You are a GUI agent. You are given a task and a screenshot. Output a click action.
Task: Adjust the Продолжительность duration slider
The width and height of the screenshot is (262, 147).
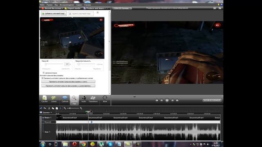[x=78, y=64]
